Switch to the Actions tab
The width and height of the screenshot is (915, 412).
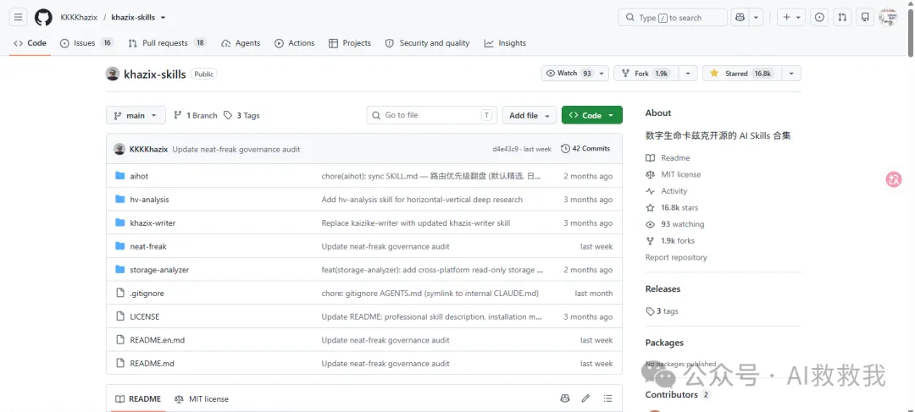click(x=295, y=43)
